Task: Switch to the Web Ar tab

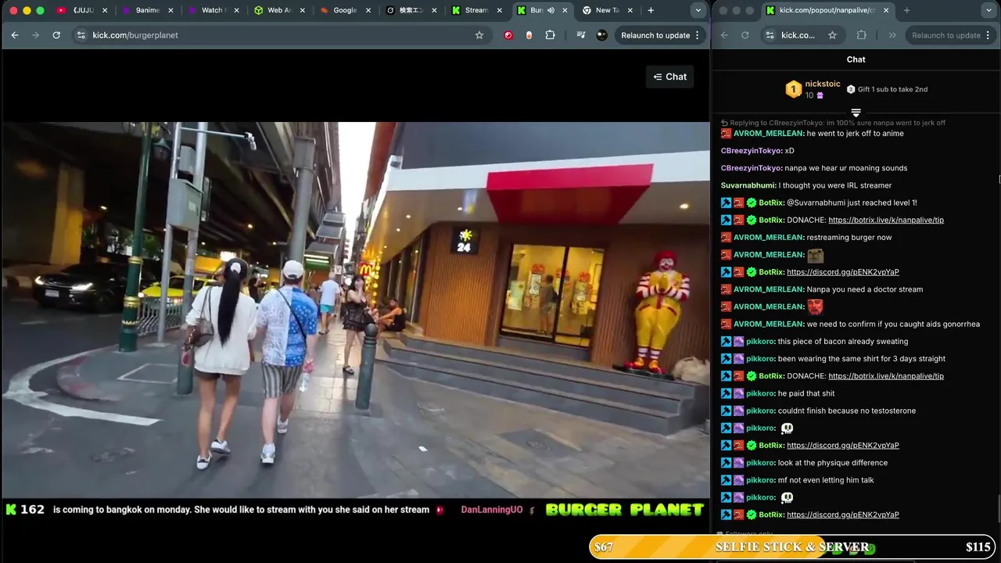Action: 278,10
